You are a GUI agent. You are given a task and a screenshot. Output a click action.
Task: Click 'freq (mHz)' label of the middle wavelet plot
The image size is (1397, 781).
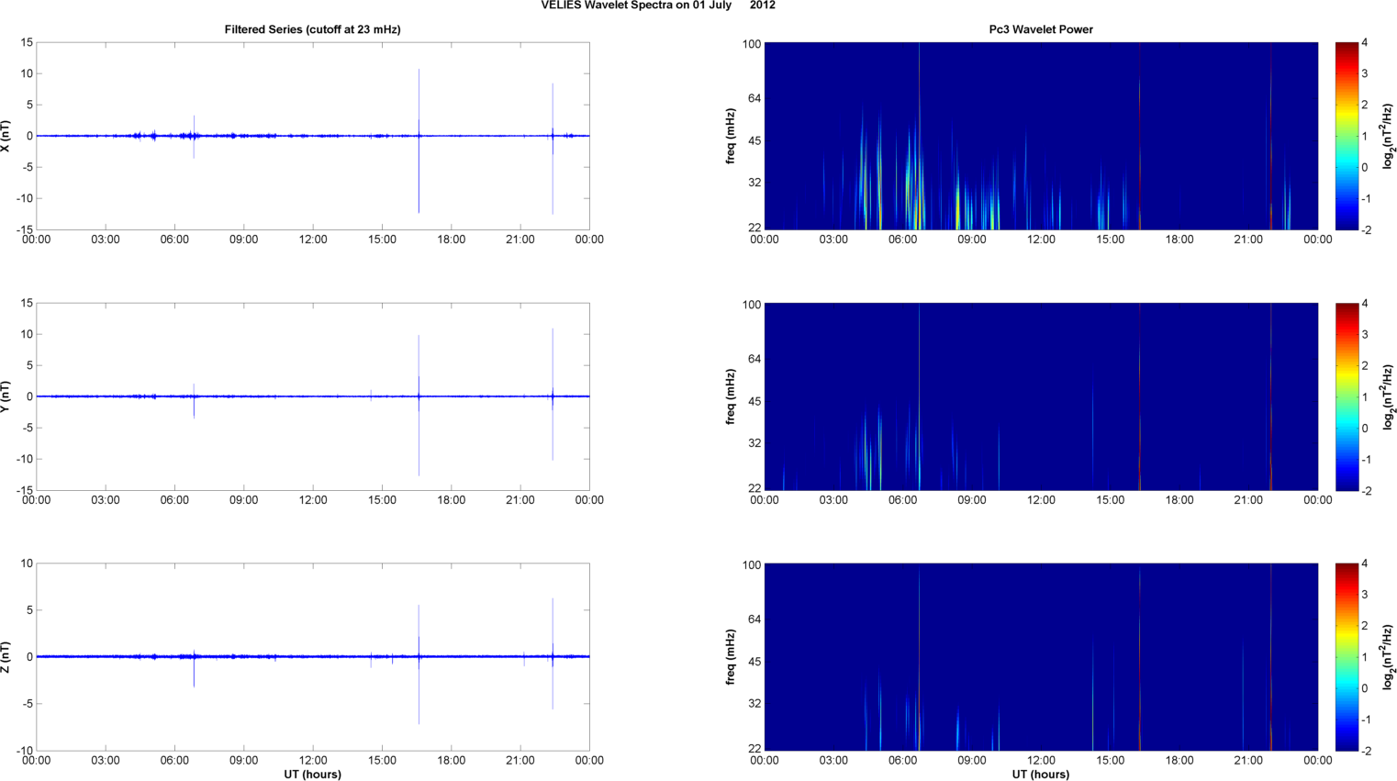coord(731,396)
